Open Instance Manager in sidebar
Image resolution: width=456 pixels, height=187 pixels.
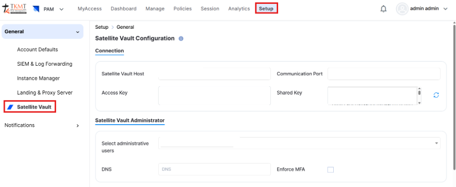38,78
